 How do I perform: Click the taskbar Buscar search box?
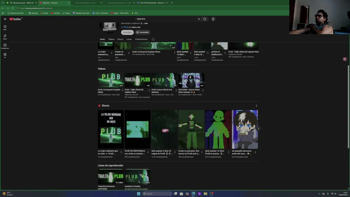coord(157,194)
